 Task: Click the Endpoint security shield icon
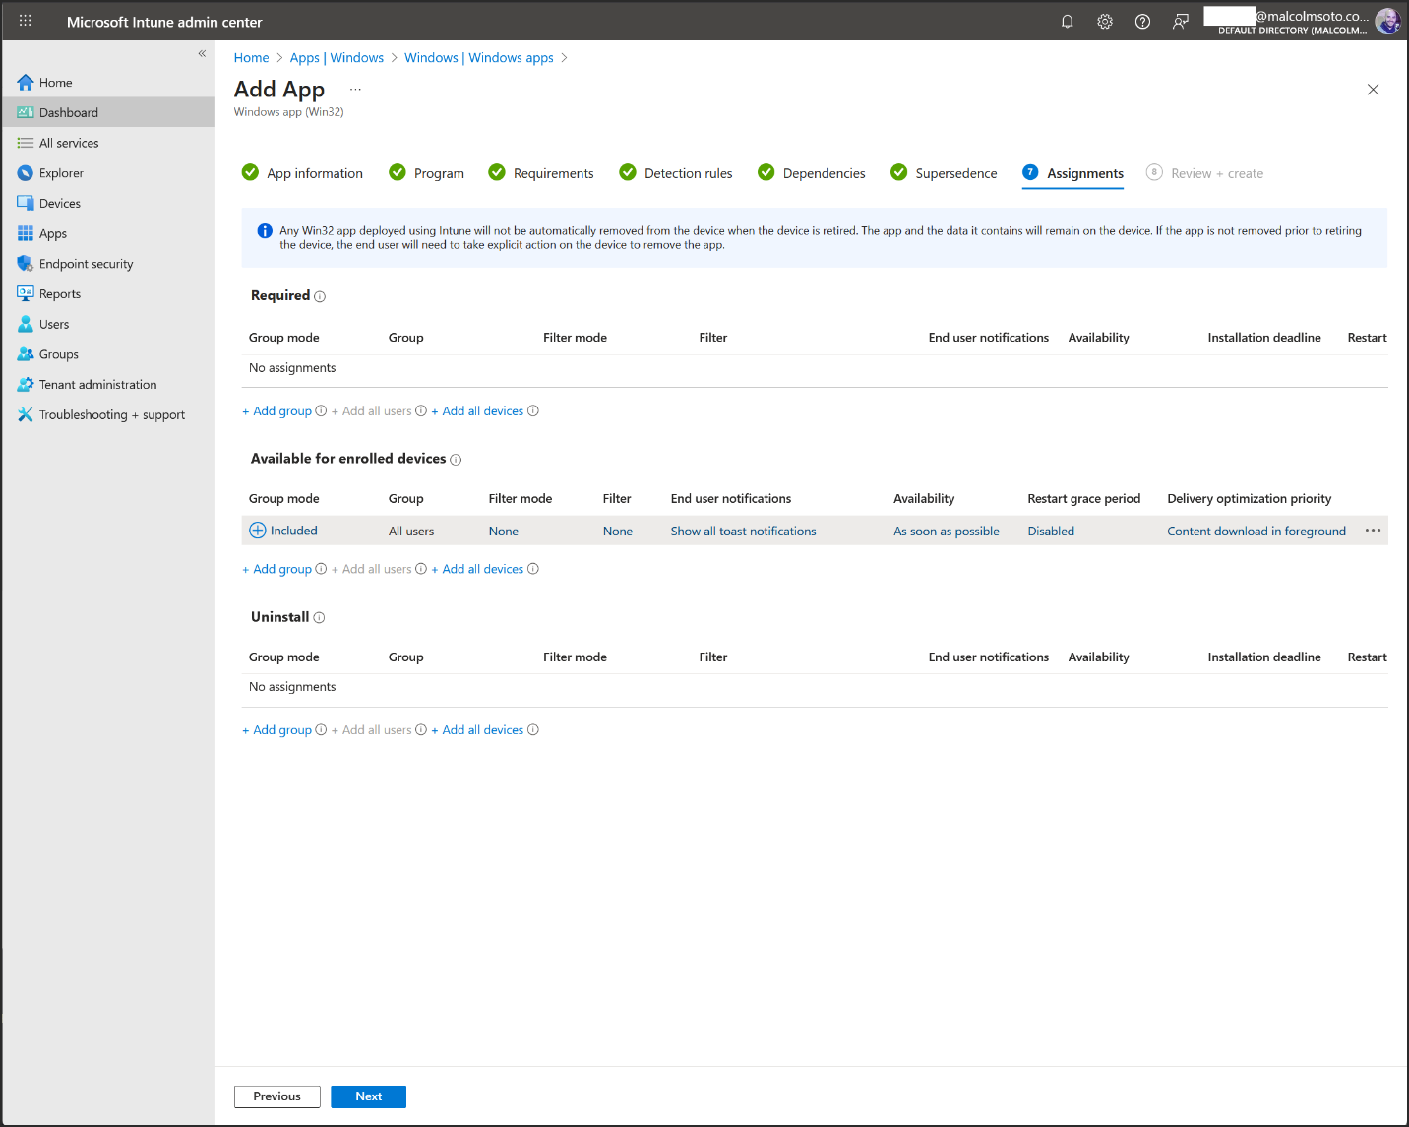26,264
